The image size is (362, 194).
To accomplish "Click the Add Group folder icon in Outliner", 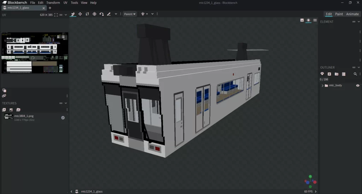I will [x=336, y=74].
